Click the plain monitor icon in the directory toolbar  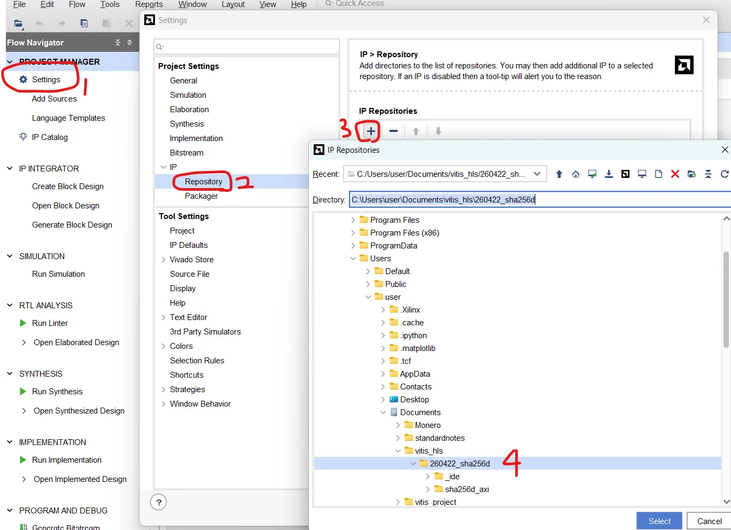[x=642, y=174]
